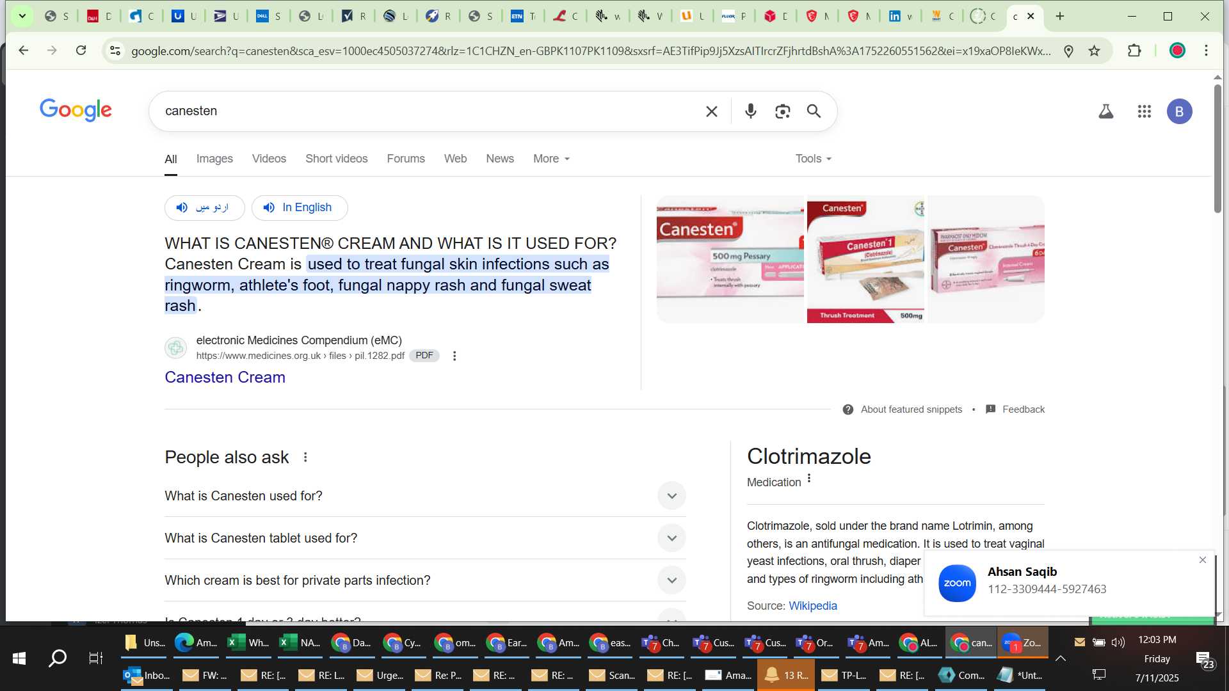Go to Google homepage via logo
Image resolution: width=1229 pixels, height=691 pixels.
coord(76,110)
